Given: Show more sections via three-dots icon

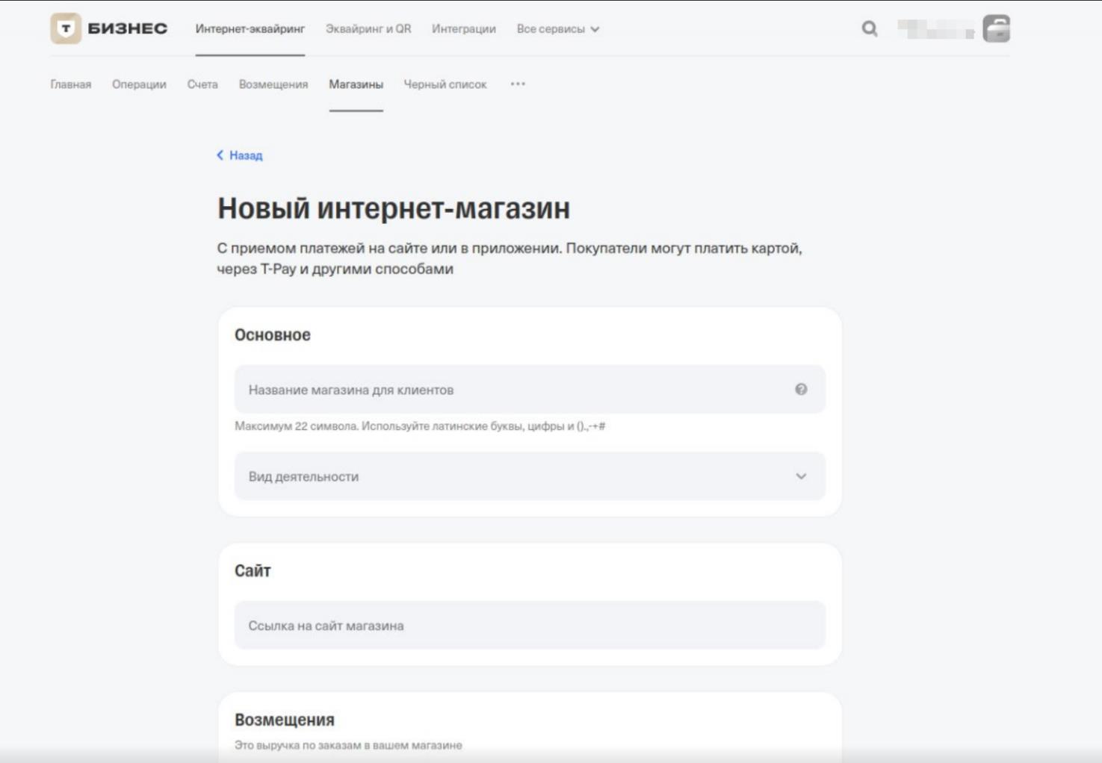Looking at the screenshot, I should click(518, 84).
